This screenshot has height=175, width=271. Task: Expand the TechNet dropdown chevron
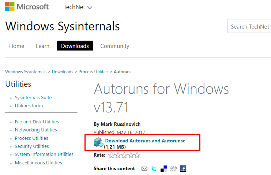coord(90,8)
